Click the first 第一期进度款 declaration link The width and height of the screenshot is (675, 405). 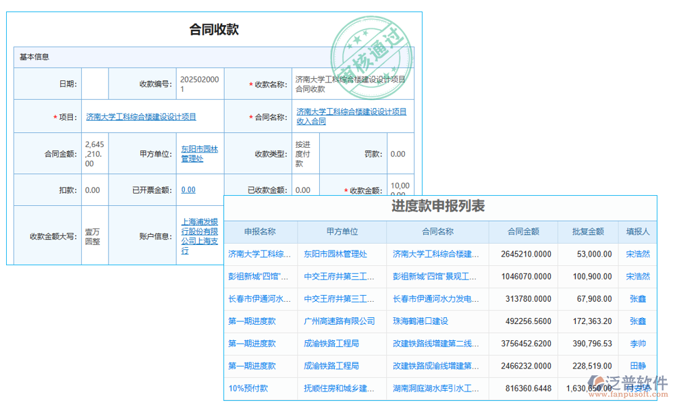(259, 321)
